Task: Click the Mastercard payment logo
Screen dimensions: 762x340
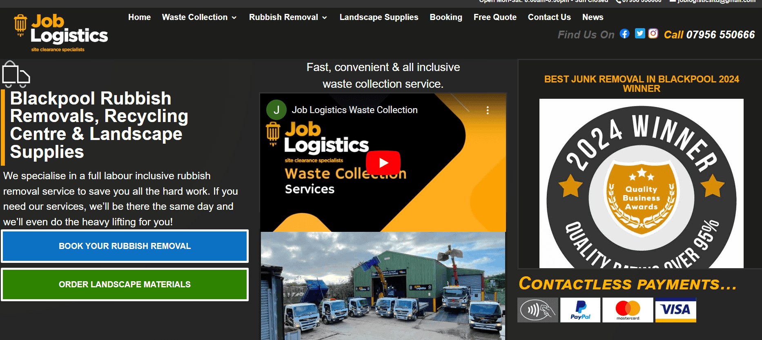Action: pyautogui.click(x=628, y=310)
